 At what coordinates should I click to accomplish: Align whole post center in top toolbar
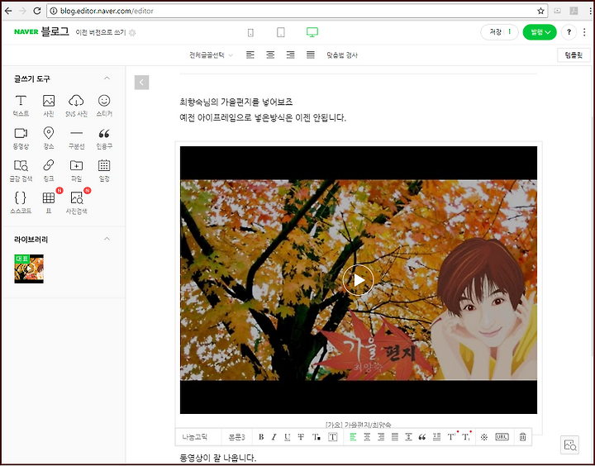click(270, 55)
